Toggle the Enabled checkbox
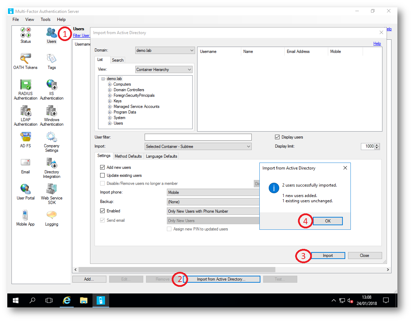This screenshot has width=412, height=322. coord(103,211)
